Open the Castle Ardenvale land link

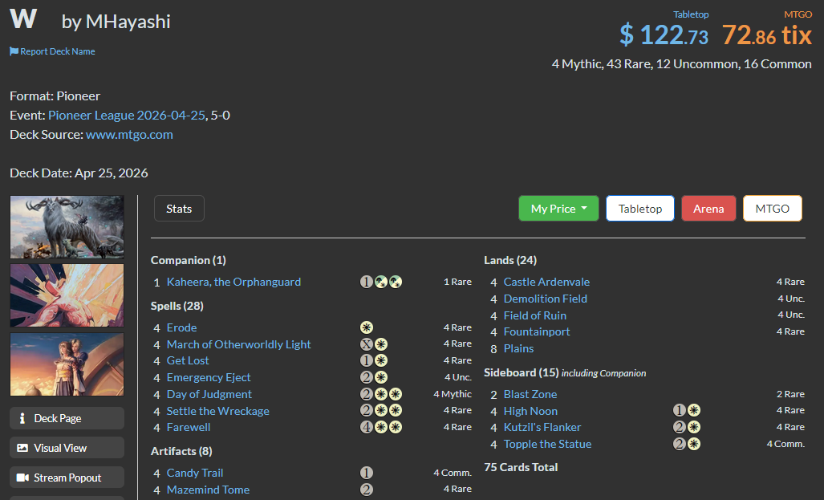click(546, 282)
